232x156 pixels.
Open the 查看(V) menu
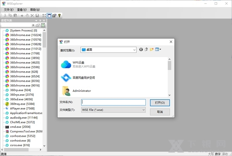click(x=22, y=9)
